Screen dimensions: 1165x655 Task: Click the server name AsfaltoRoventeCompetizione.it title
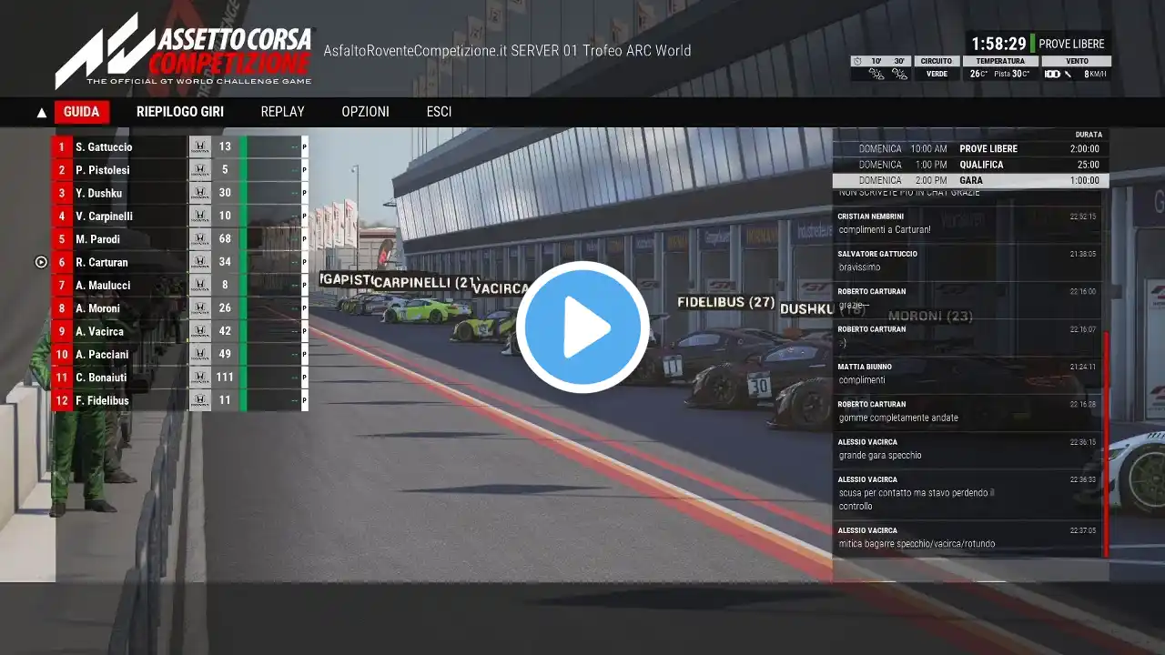tap(507, 51)
